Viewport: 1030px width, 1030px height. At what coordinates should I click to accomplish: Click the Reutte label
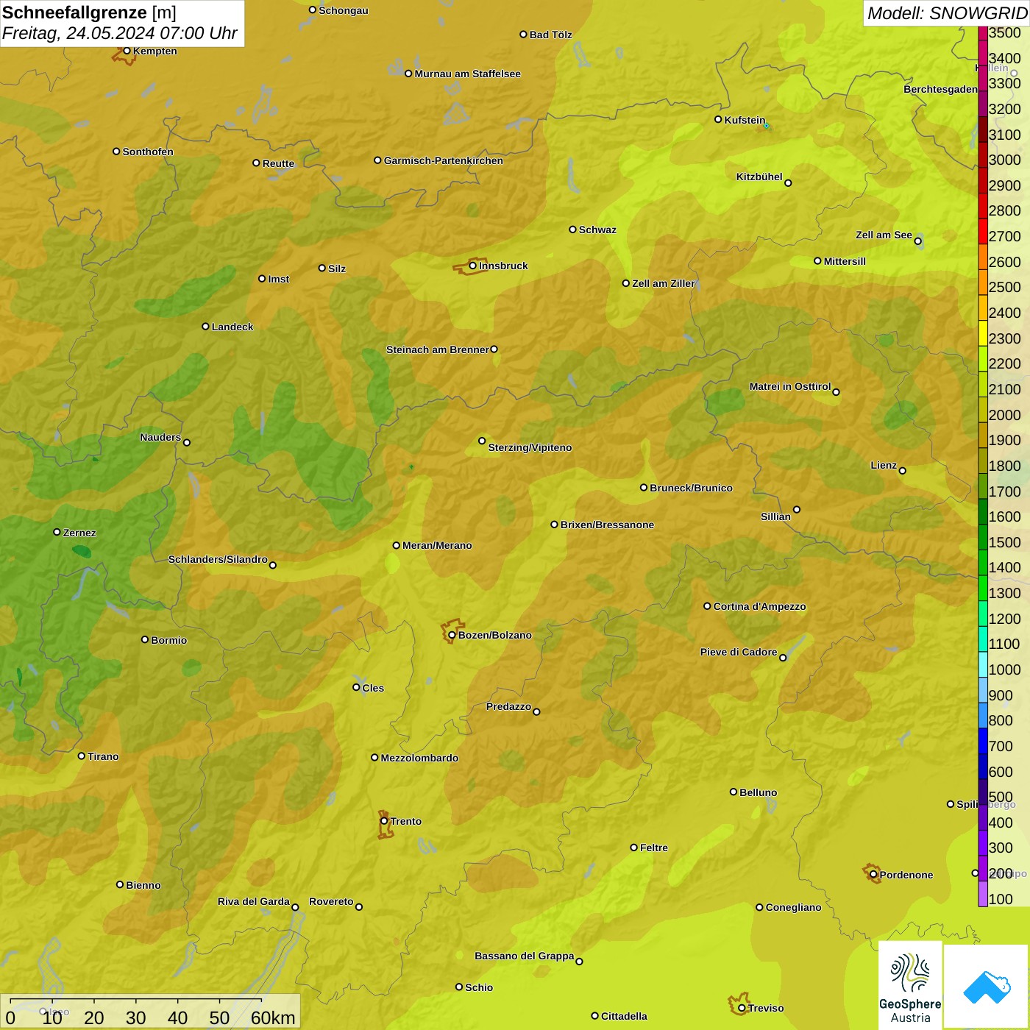278,163
